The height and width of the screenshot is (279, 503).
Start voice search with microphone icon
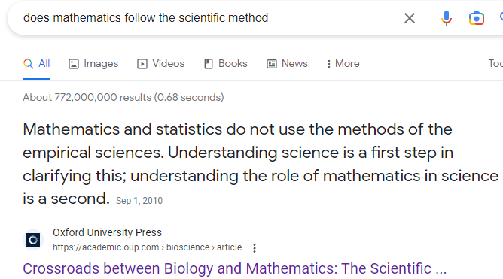[x=447, y=18]
